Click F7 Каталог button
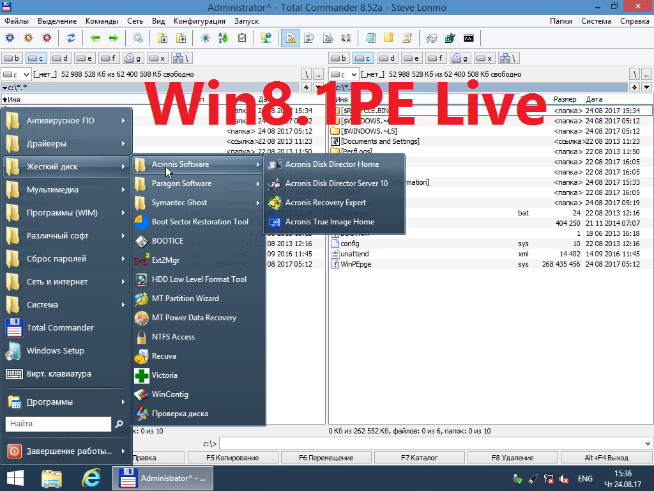The image size is (654, 491). coord(419,458)
